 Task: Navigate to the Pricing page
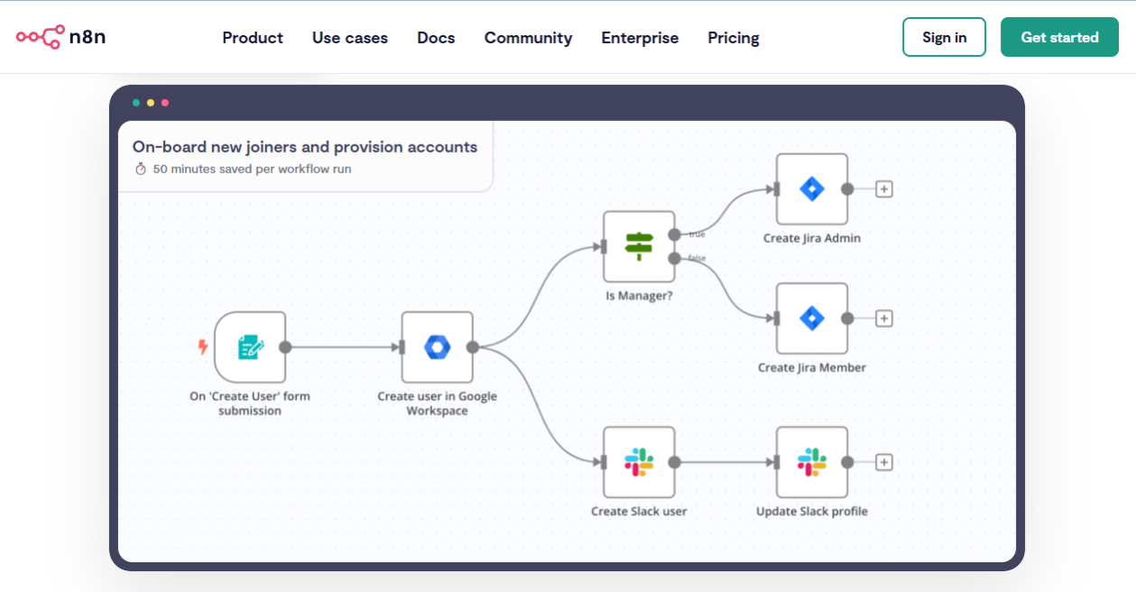click(x=733, y=38)
